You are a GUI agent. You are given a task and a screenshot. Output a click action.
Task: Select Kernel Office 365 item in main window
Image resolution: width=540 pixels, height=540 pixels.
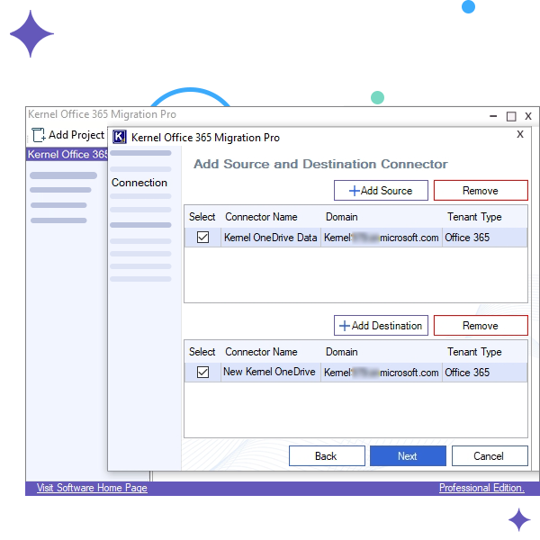pyautogui.click(x=67, y=154)
